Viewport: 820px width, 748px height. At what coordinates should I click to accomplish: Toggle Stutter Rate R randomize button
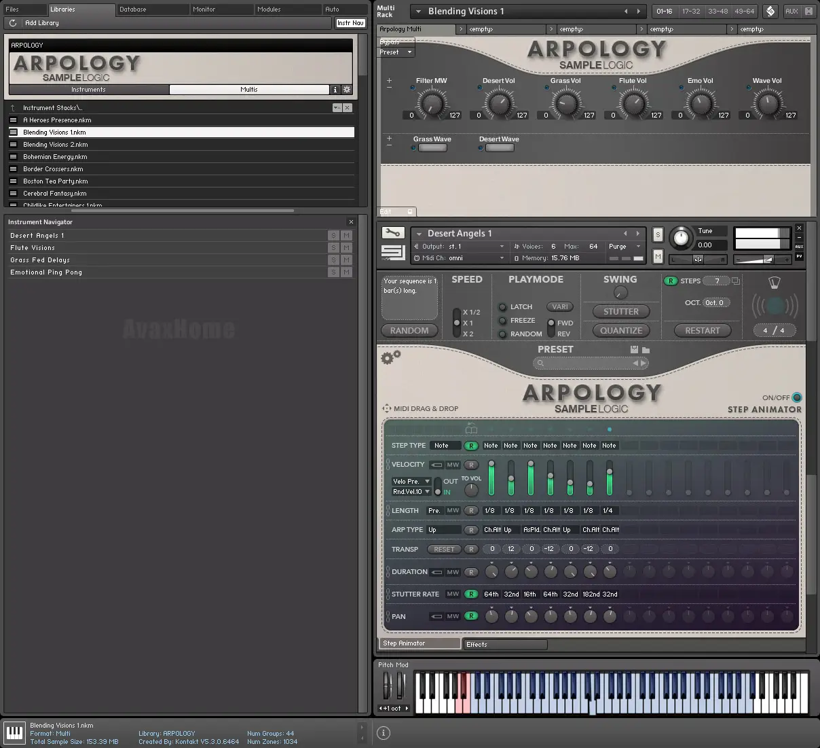tap(471, 594)
